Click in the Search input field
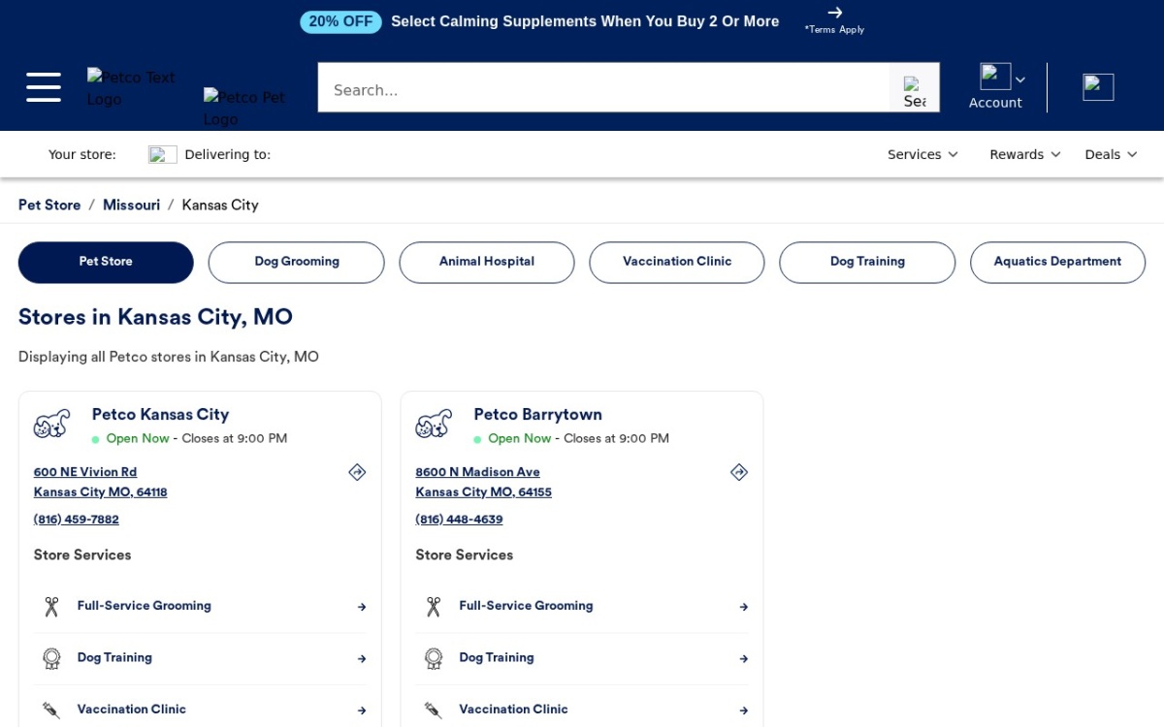This screenshot has width=1164, height=727. click(x=603, y=89)
